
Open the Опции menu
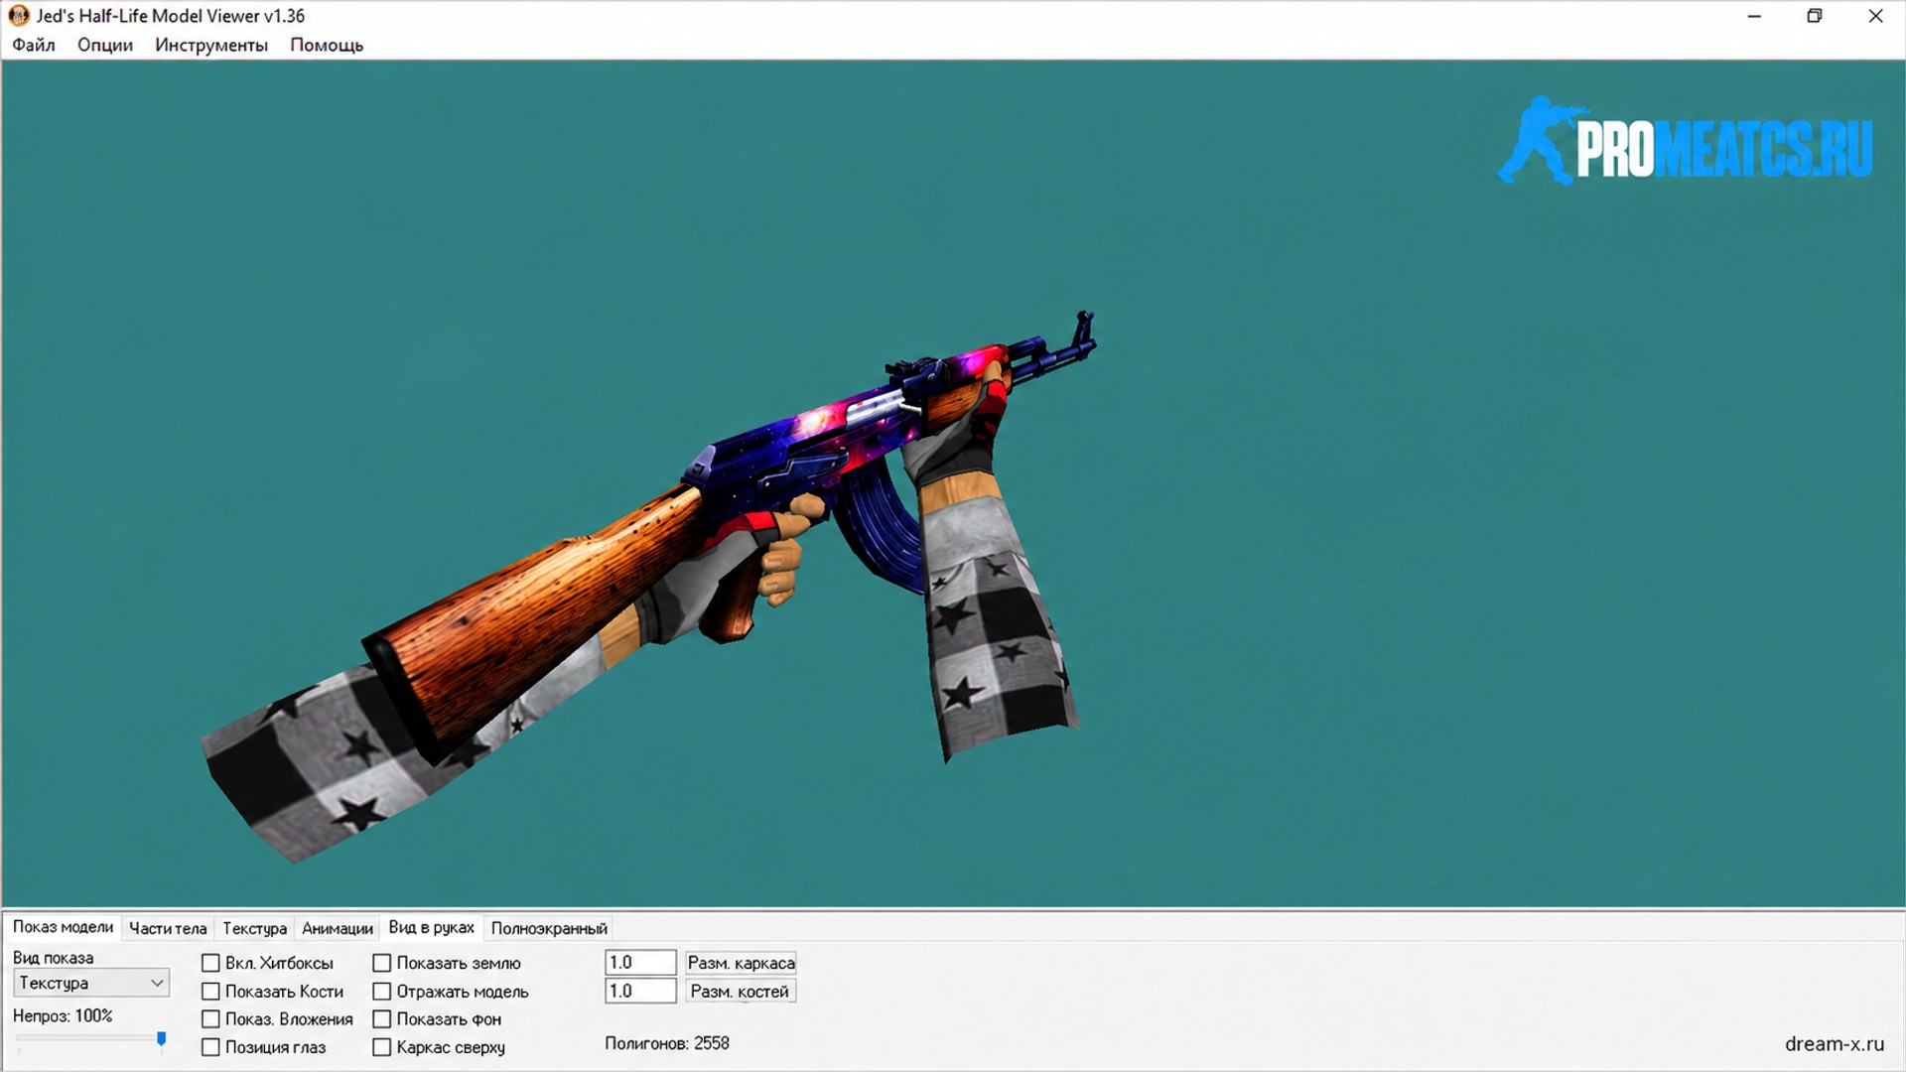pos(105,45)
